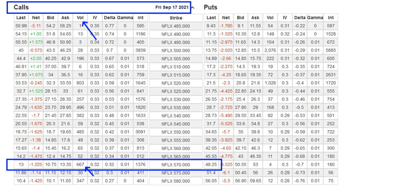Select the IV column header under Puts
The width and height of the screenshot is (408, 192).
(285, 18)
